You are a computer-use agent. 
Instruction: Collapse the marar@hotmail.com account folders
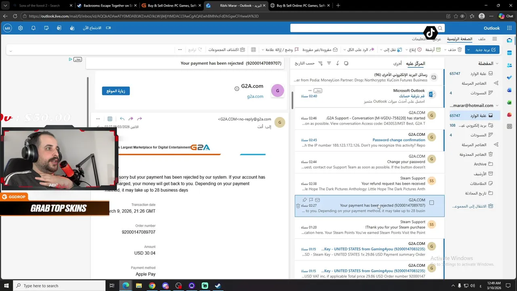(x=497, y=105)
